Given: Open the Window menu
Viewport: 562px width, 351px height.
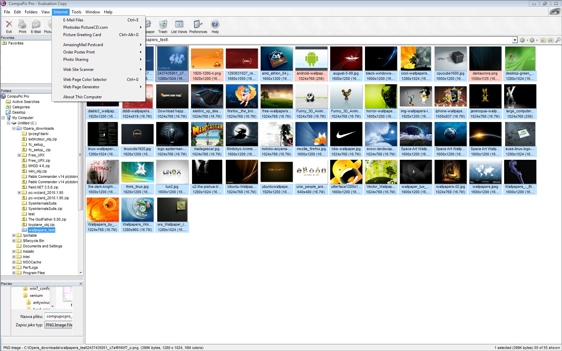Looking at the screenshot, I should tap(93, 12).
